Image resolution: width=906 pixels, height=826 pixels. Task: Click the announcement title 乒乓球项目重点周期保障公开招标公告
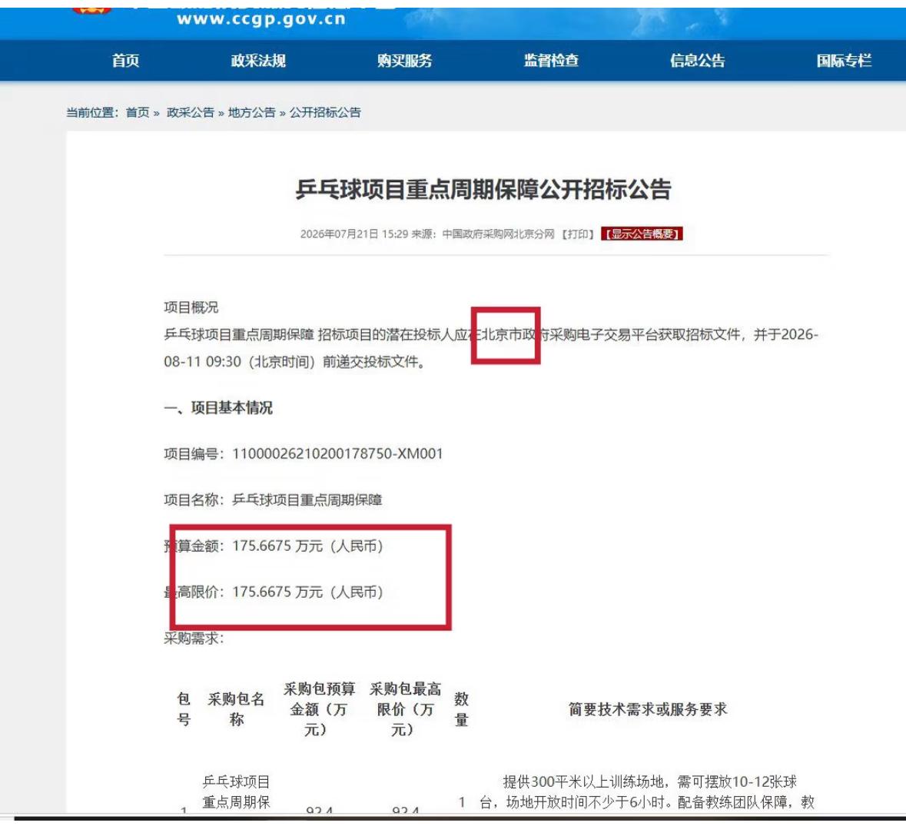[x=483, y=190]
